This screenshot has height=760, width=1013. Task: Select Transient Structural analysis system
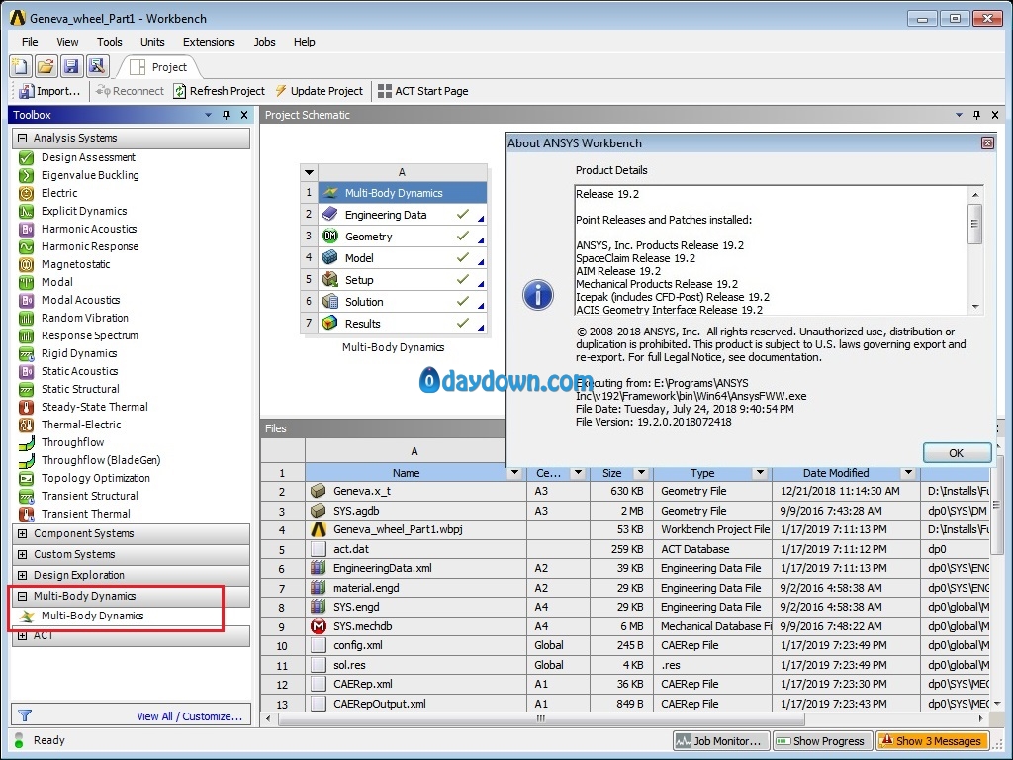pos(90,496)
